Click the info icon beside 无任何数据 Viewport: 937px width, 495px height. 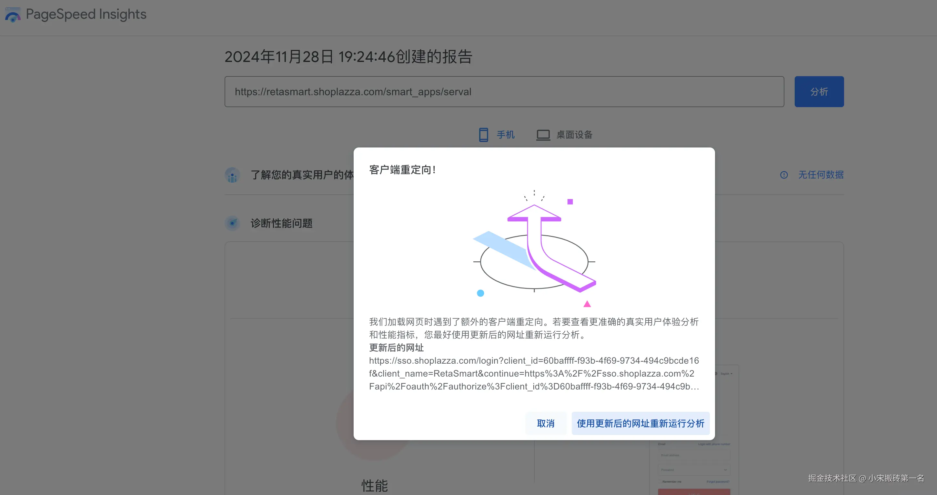784,175
